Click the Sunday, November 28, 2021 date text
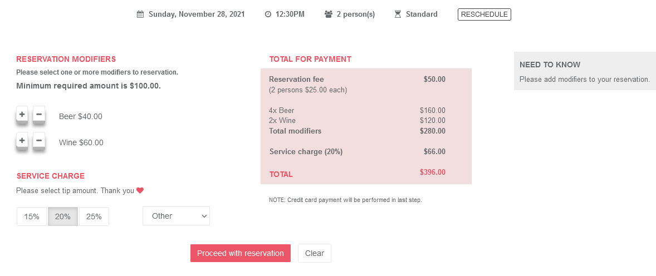Viewport: 656px width, 276px height. pyautogui.click(x=197, y=14)
